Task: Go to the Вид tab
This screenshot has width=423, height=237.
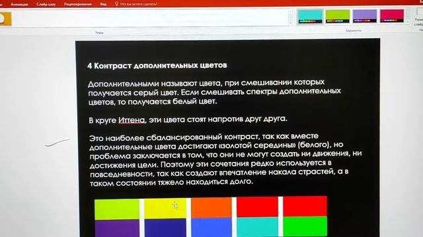Action: [103, 4]
